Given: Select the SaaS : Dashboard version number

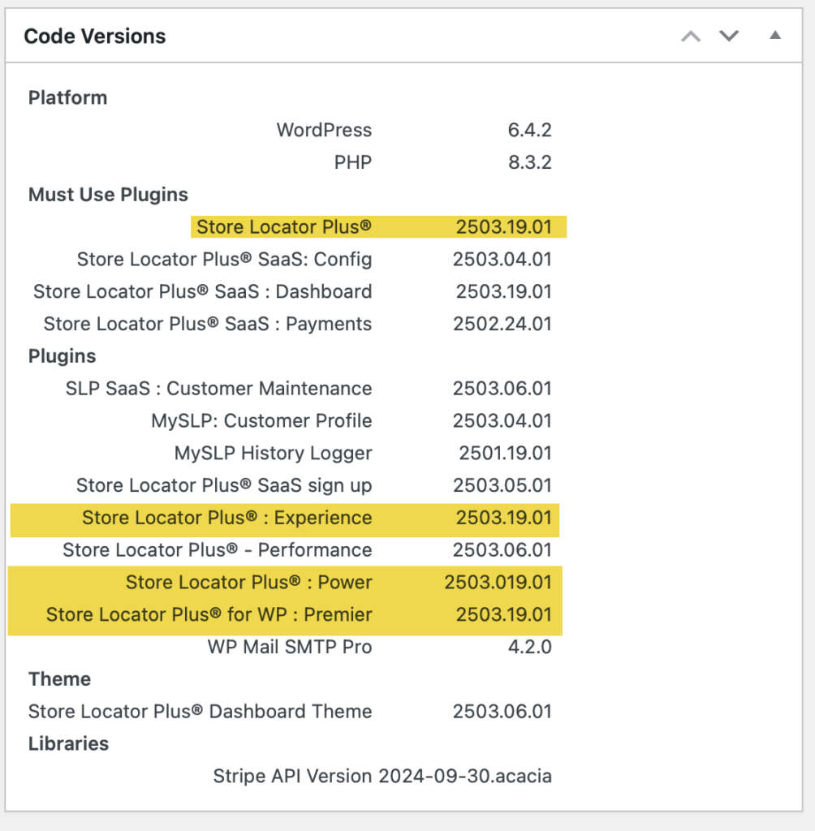Looking at the screenshot, I should (504, 291).
